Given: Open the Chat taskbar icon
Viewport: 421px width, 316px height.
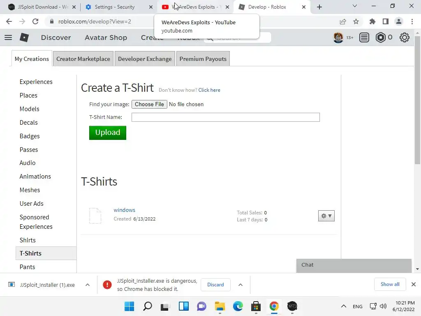Looking at the screenshot, I should (201, 306).
